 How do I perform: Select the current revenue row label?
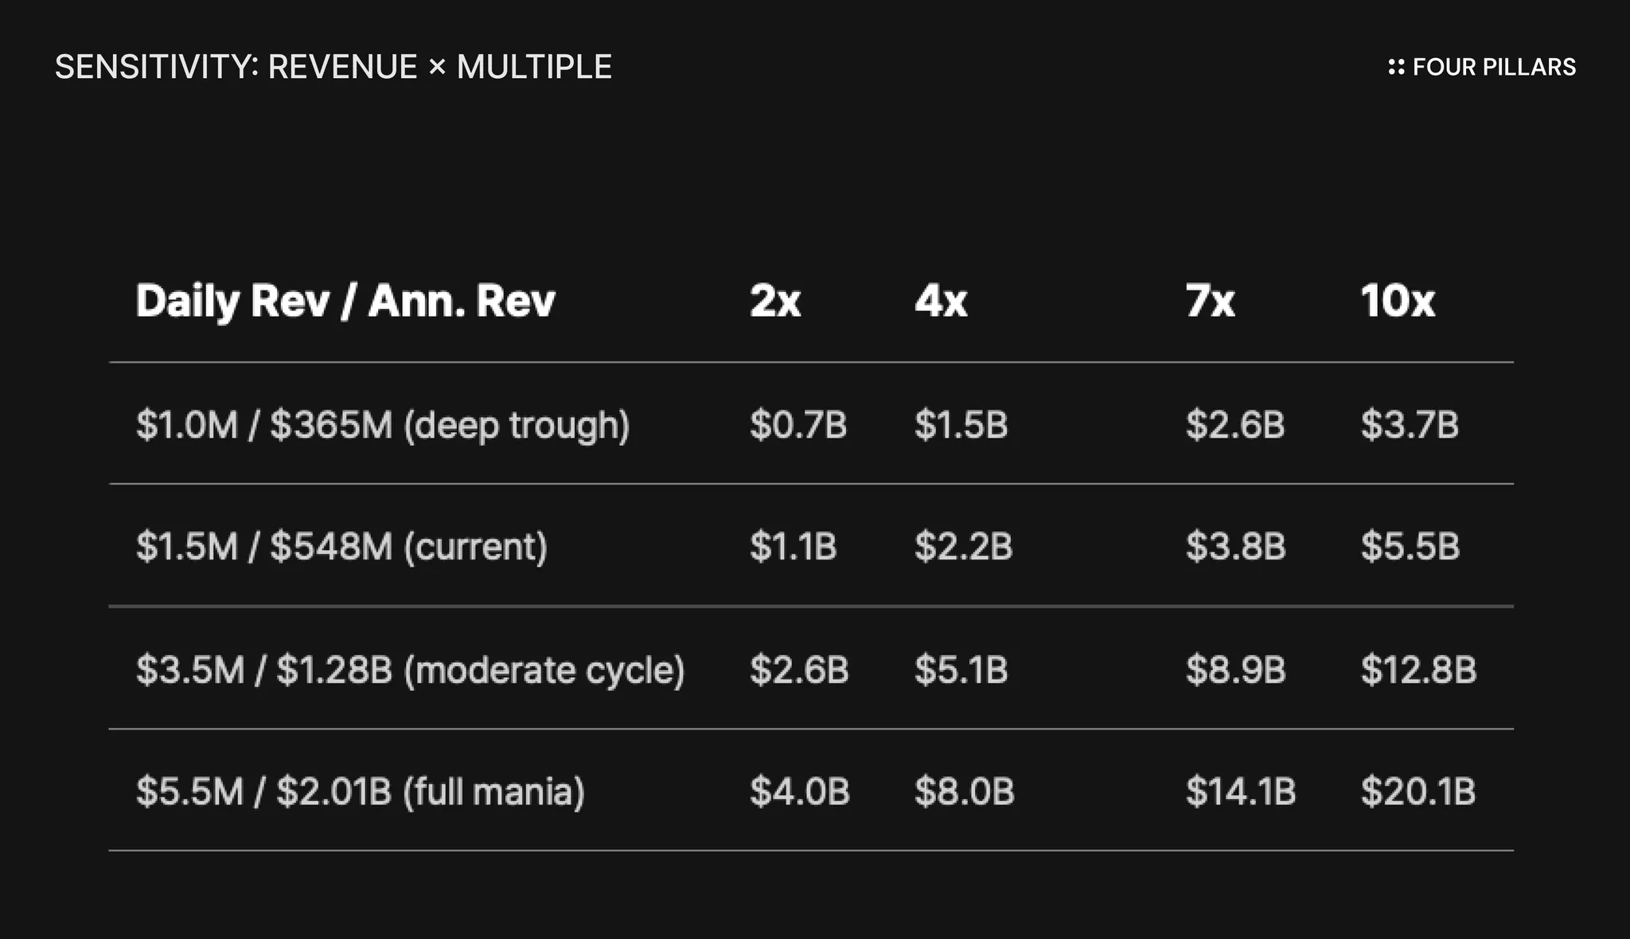coord(341,547)
